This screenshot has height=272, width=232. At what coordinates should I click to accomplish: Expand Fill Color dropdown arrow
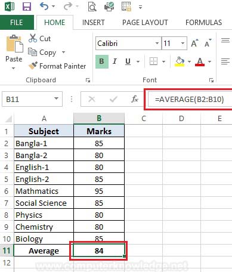189,61
